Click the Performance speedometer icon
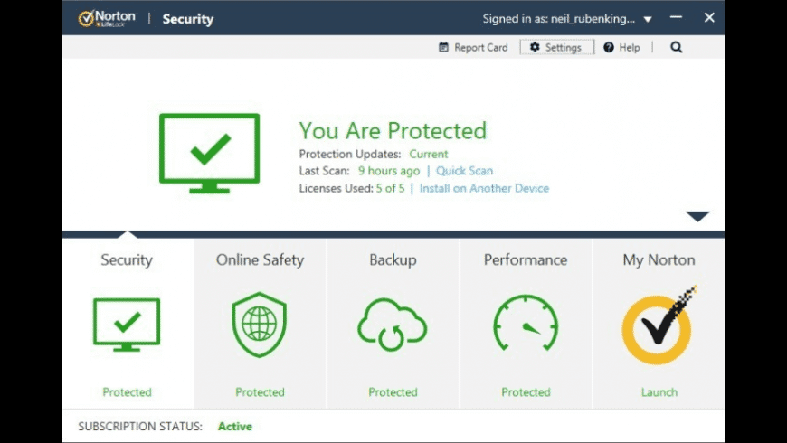Image resolution: width=787 pixels, height=443 pixels. coord(526,324)
